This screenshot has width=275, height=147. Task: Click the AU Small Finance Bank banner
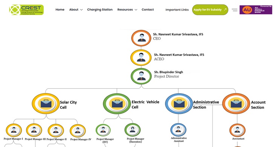coord(256,10)
